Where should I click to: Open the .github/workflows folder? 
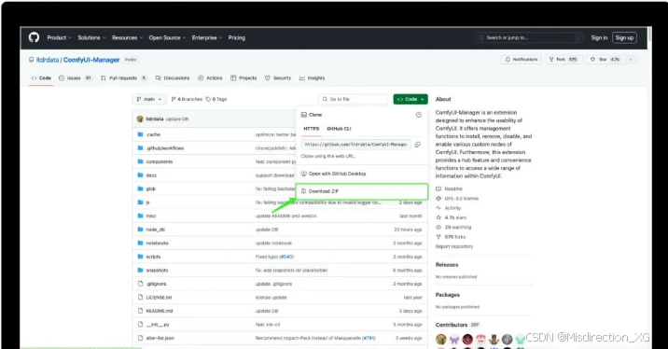click(165, 148)
